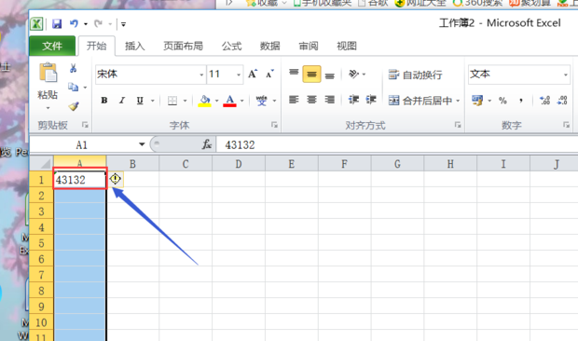Apply percent style
578x341 pixels.
pos(502,101)
